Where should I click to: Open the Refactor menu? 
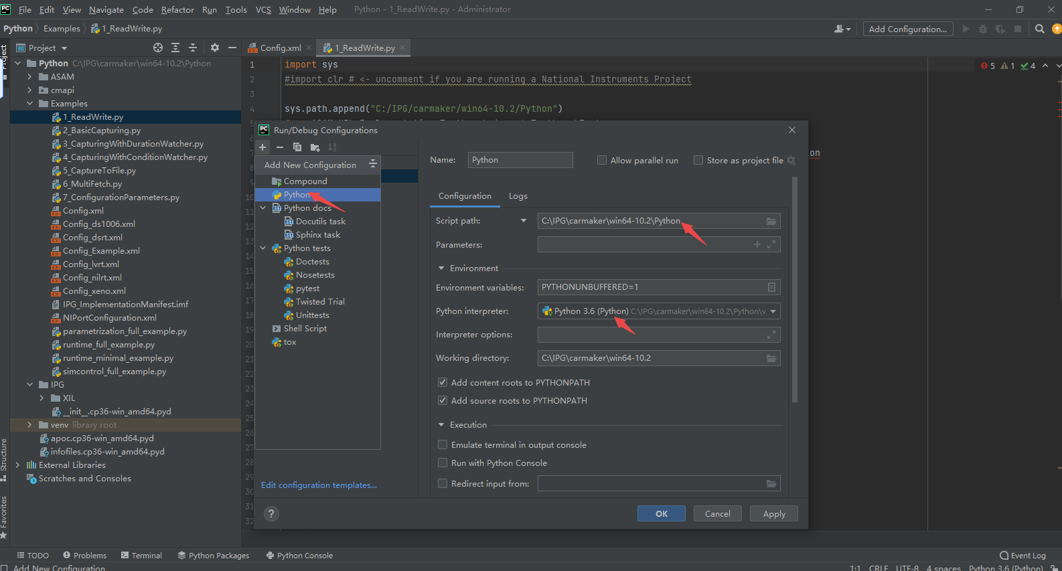(177, 9)
